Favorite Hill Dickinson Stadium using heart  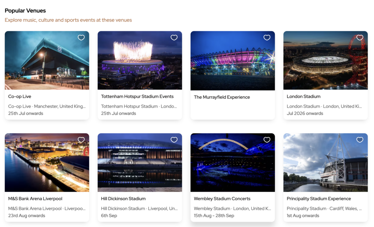(x=174, y=140)
